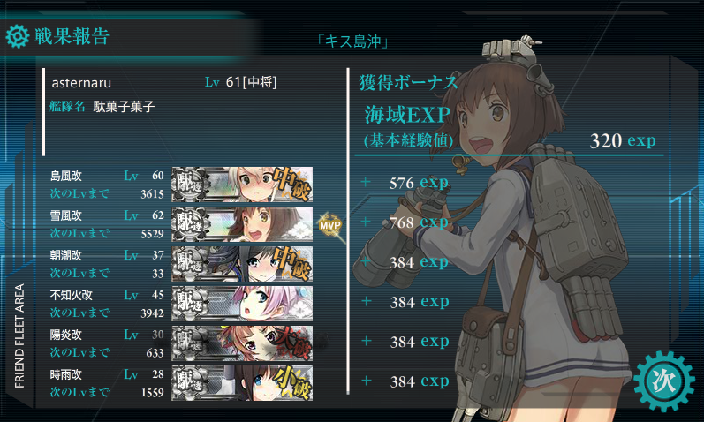Click the 大破 damage badge on 陽炎改
The height and width of the screenshot is (422, 704).
(x=291, y=343)
